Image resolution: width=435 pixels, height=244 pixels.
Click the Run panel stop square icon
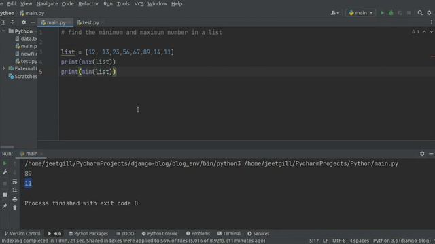[x=5, y=184]
